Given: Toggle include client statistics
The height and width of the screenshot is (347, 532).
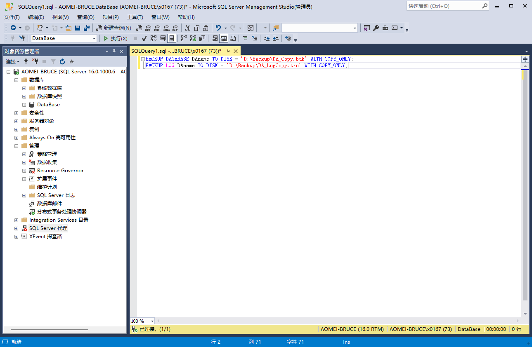Looking at the screenshot, I should point(202,38).
